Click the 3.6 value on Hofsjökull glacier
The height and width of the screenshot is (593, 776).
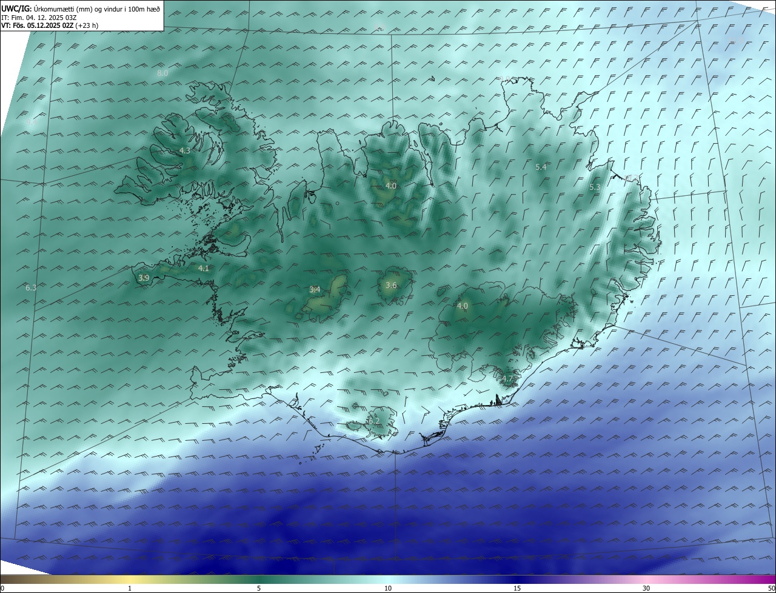(x=391, y=286)
